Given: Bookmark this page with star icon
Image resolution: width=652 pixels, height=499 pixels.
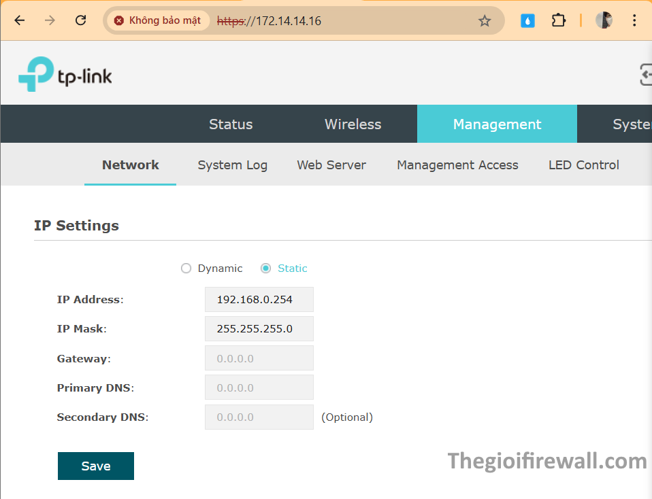Looking at the screenshot, I should tap(485, 21).
